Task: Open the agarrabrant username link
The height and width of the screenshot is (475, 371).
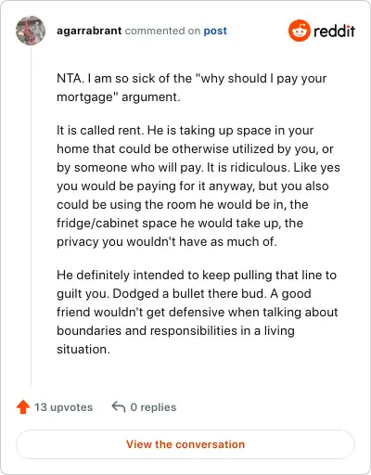Action: pos(89,31)
